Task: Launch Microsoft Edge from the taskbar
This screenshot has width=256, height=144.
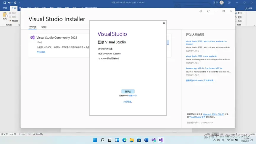Action: 124,140
